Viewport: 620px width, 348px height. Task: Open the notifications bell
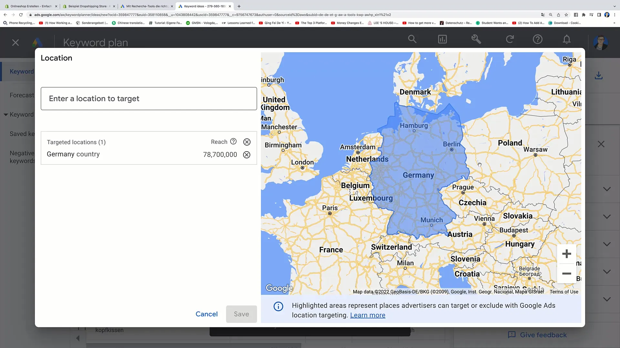pyautogui.click(x=567, y=39)
